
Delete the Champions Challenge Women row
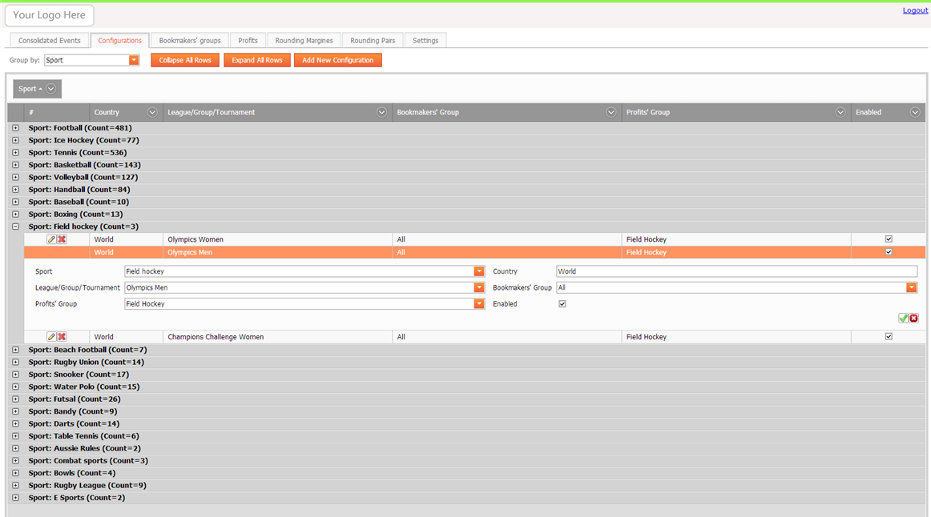click(x=62, y=337)
